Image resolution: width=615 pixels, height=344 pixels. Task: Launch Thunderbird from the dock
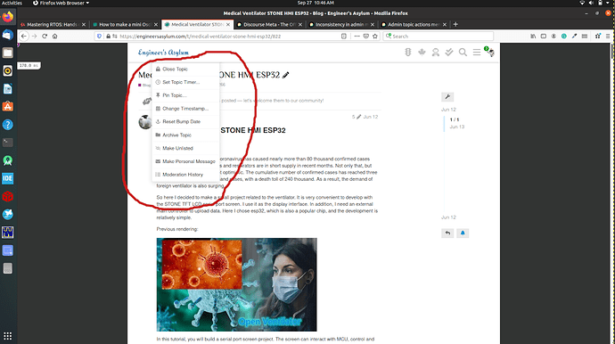click(8, 35)
